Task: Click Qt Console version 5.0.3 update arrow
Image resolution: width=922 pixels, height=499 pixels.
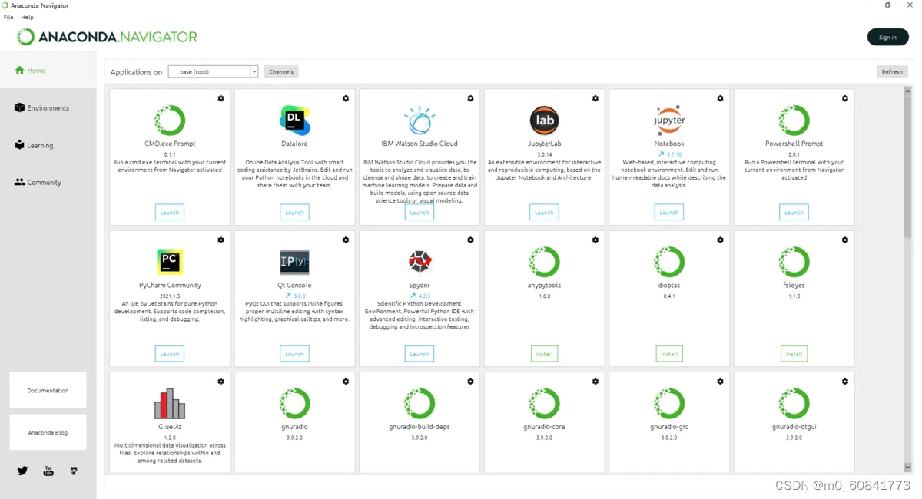Action: pos(288,296)
